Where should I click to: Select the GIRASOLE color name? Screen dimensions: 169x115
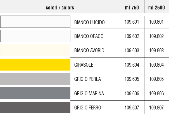point(84,65)
